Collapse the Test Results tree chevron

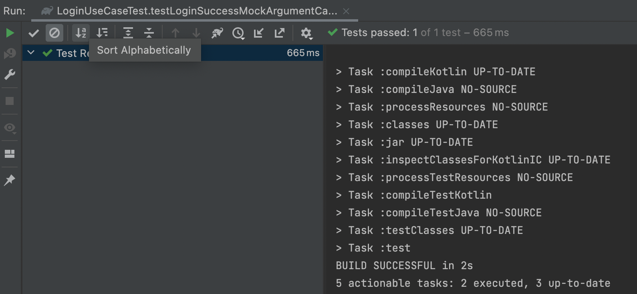pyautogui.click(x=31, y=52)
